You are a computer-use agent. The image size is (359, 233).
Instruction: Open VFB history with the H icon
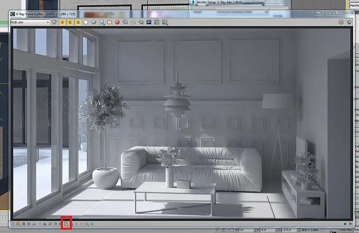(77, 224)
